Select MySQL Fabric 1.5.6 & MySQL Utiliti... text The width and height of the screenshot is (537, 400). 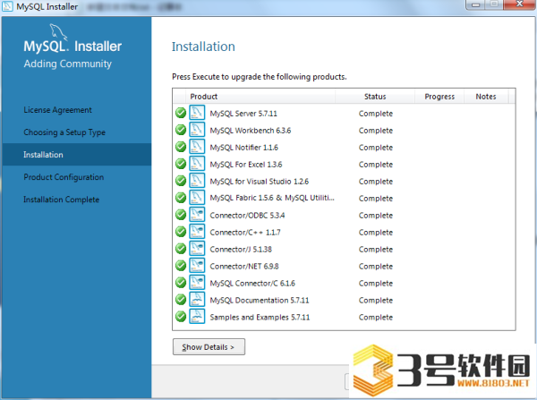(x=272, y=198)
